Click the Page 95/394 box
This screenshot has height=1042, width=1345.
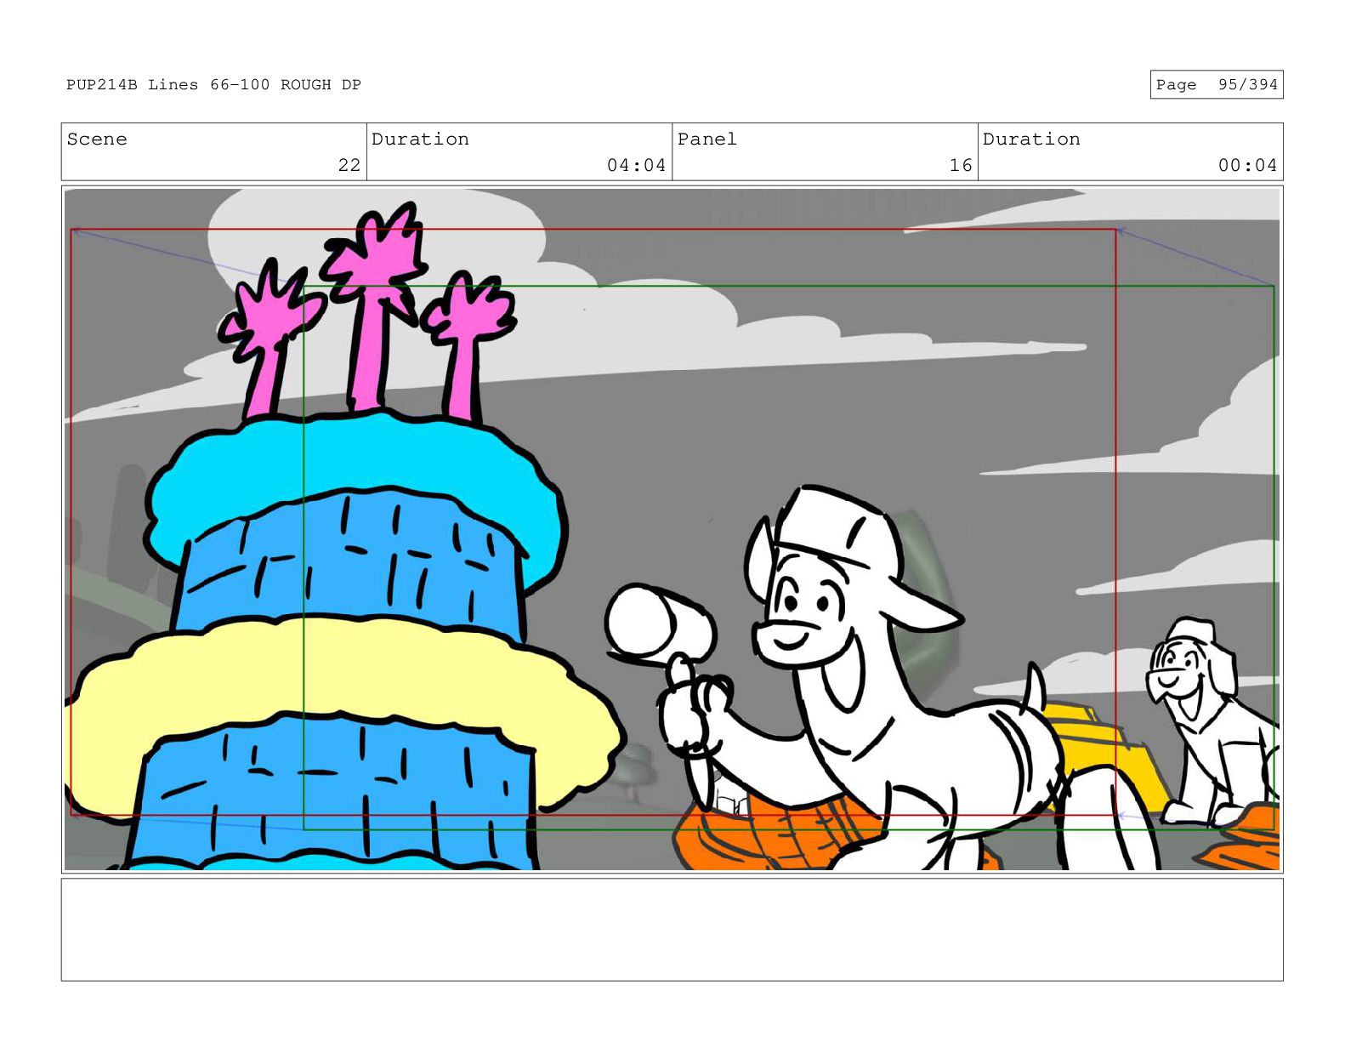coord(1216,85)
